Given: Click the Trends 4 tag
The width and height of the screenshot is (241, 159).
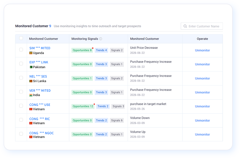Looking at the screenshot, I should pyautogui.click(x=101, y=50).
